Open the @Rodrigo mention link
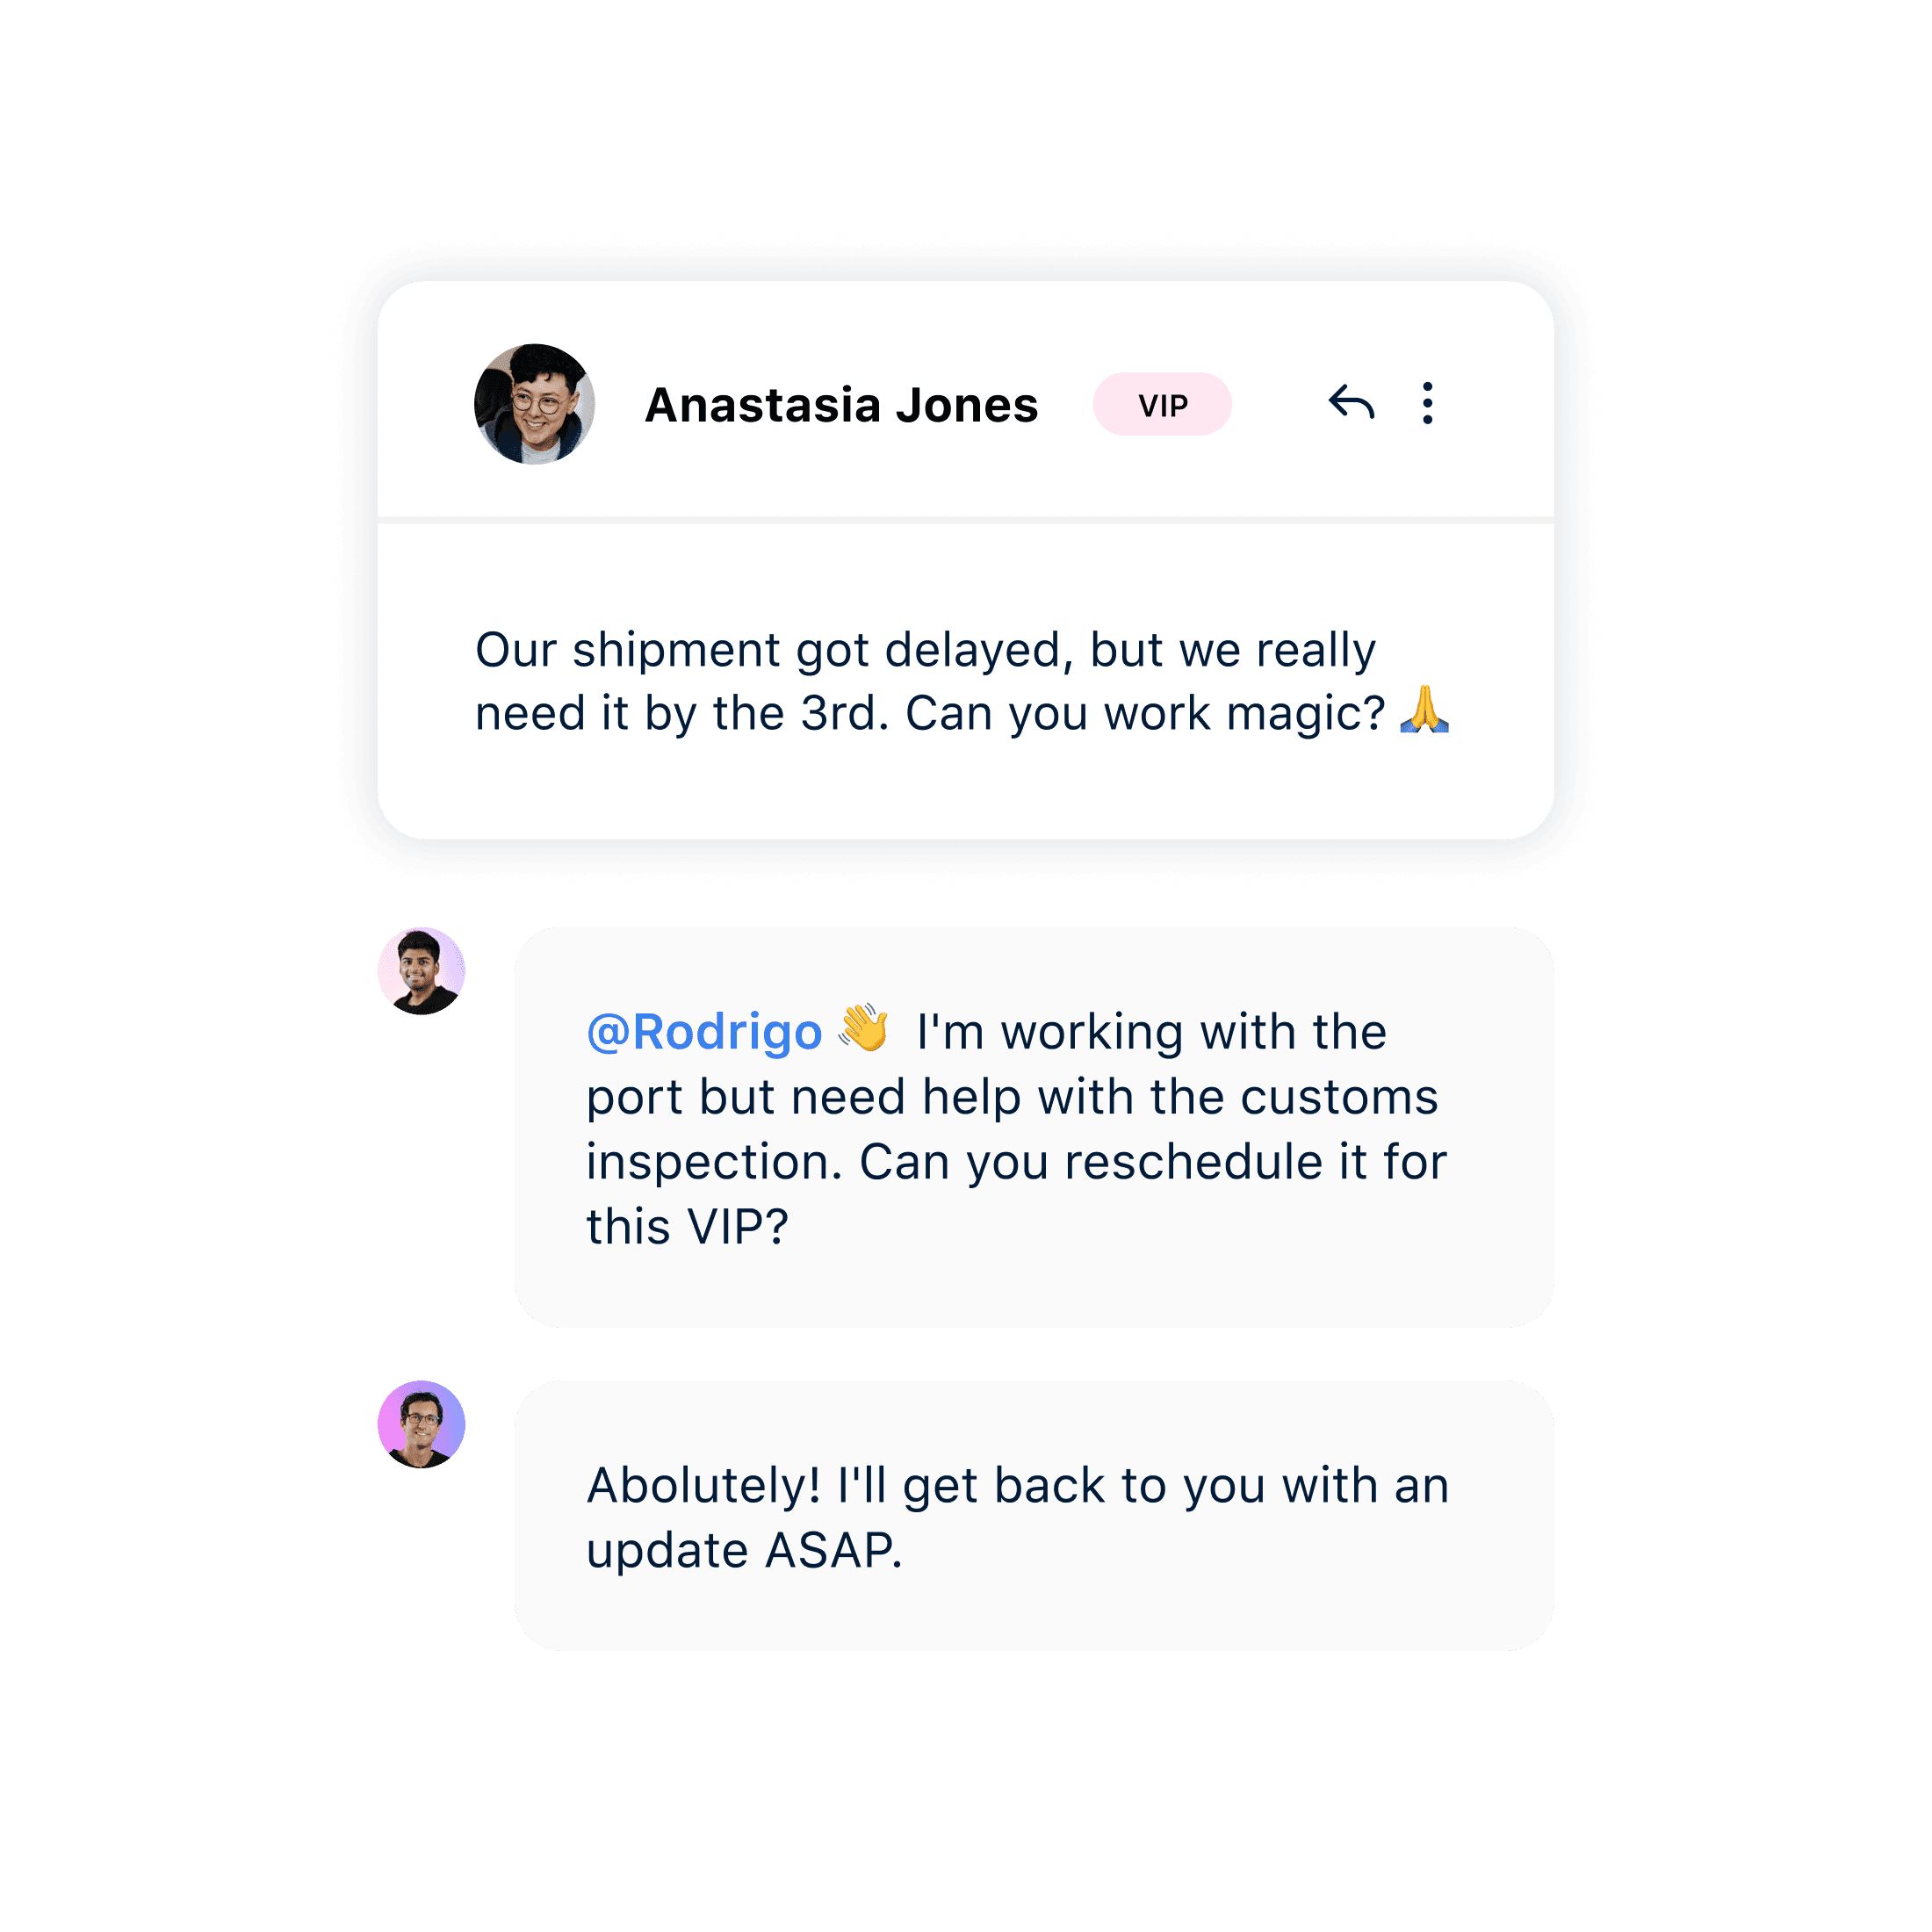 pos(704,1032)
